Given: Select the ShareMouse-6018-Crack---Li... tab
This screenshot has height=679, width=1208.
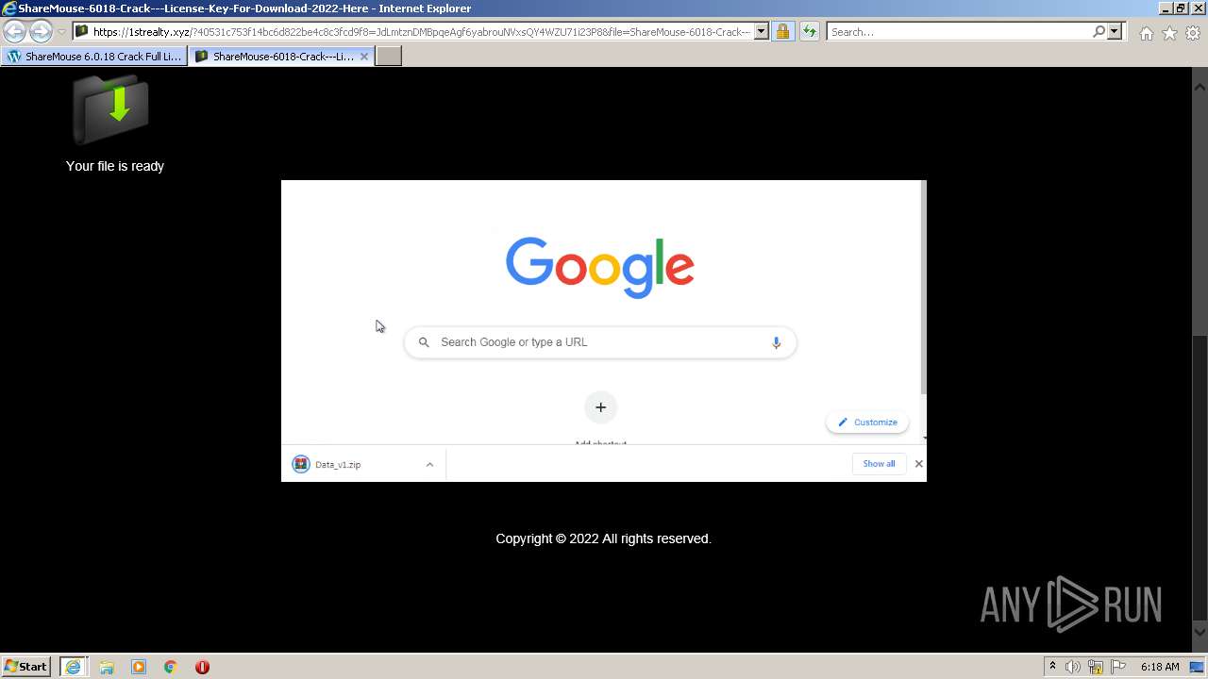Looking at the screenshot, I should (x=281, y=56).
